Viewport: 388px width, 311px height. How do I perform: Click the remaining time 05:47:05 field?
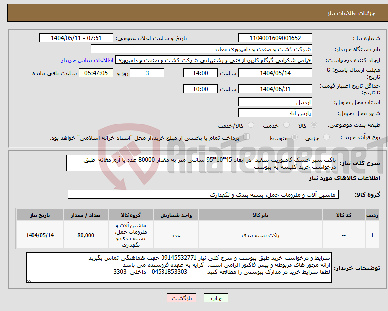coord(96,73)
